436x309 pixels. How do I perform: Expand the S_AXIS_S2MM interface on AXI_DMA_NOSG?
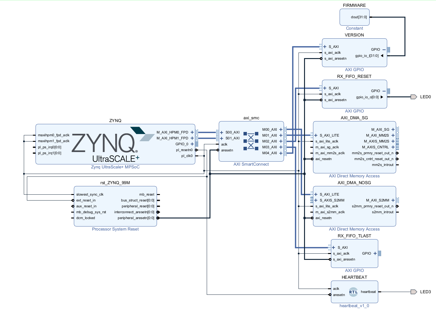(316, 200)
